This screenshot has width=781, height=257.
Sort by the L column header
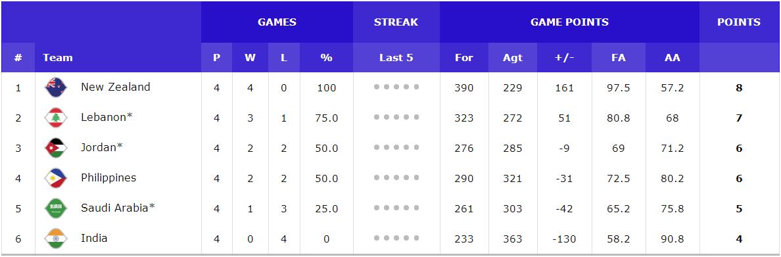[284, 58]
